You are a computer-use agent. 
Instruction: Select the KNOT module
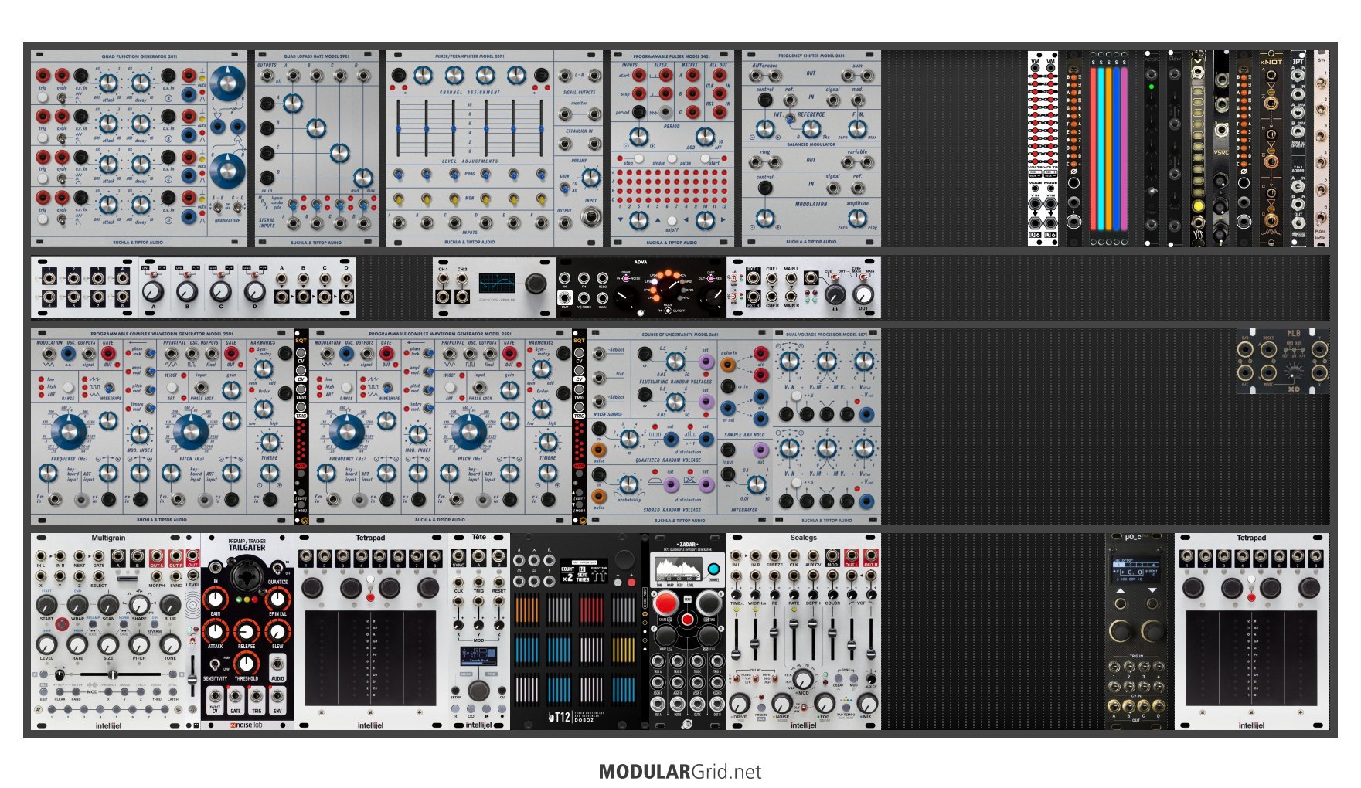[1271, 149]
